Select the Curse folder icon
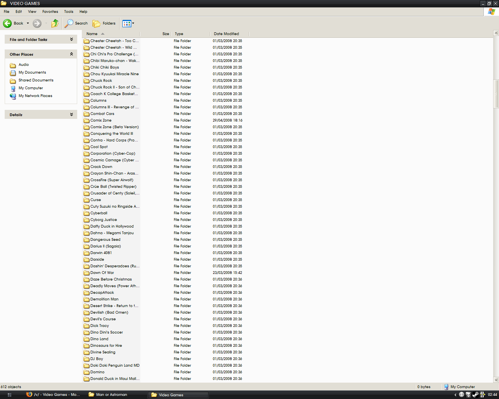This screenshot has width=499, height=399. [x=87, y=200]
